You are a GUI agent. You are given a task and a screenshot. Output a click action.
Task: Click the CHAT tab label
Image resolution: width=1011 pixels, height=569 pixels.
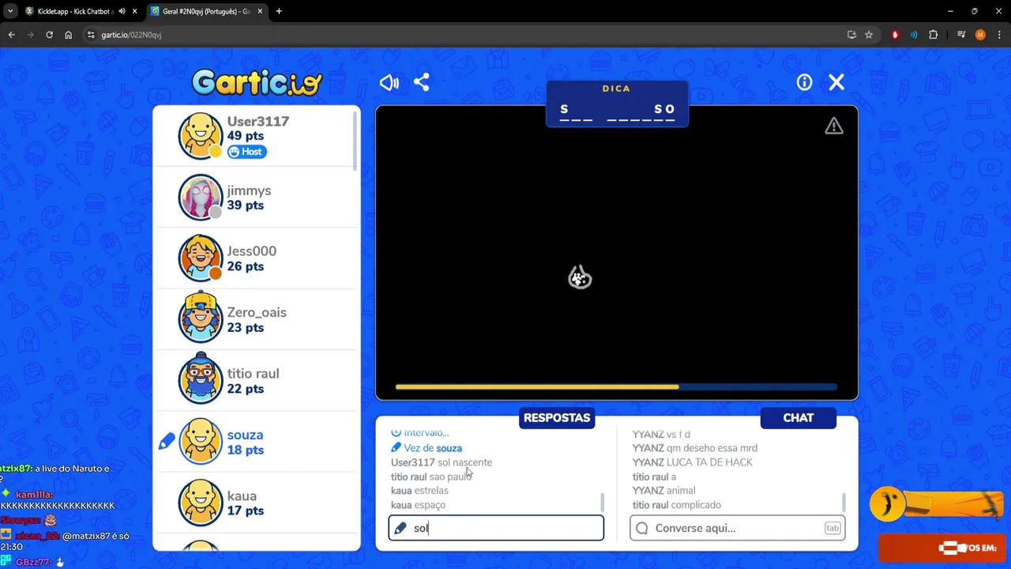799,417
